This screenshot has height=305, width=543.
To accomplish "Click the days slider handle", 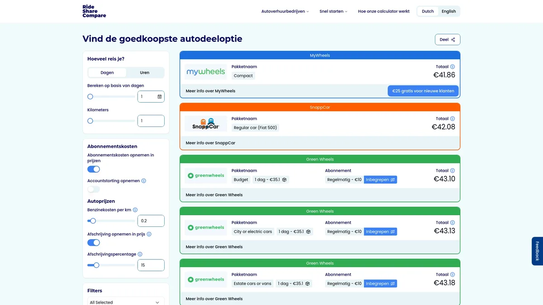I will [90, 97].
